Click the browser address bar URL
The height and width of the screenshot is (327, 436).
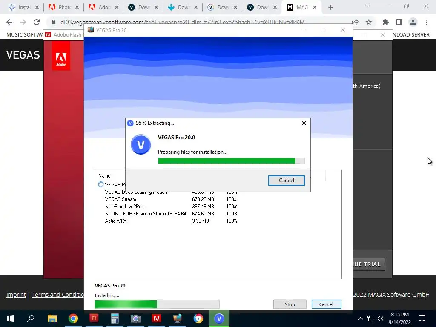182,22
